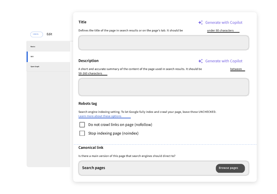The image size is (277, 194).
Task: Click the Search pages canonical field
Action: click(x=147, y=168)
